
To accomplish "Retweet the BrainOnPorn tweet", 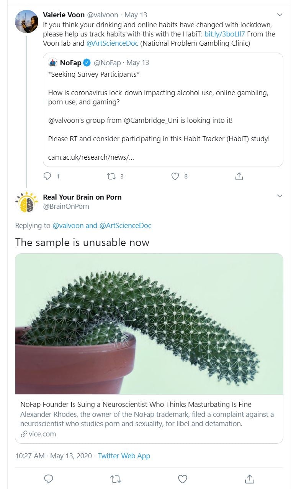I will click(115, 479).
